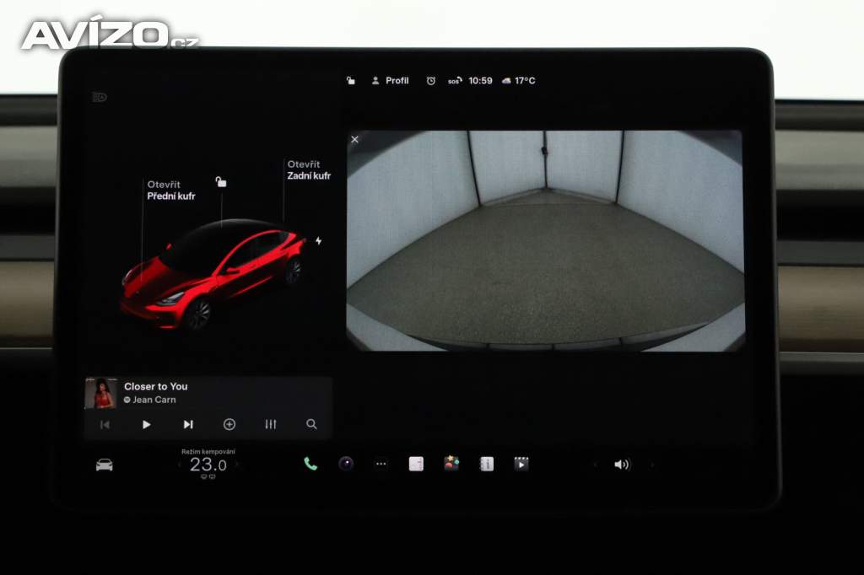Open the three-dots app launcher

click(381, 464)
